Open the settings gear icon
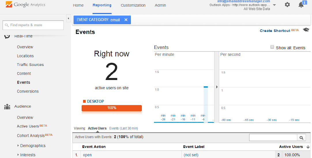 (x=287, y=5)
